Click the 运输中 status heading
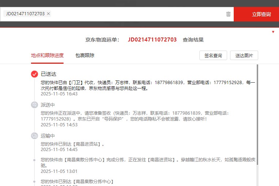 tap(47, 136)
